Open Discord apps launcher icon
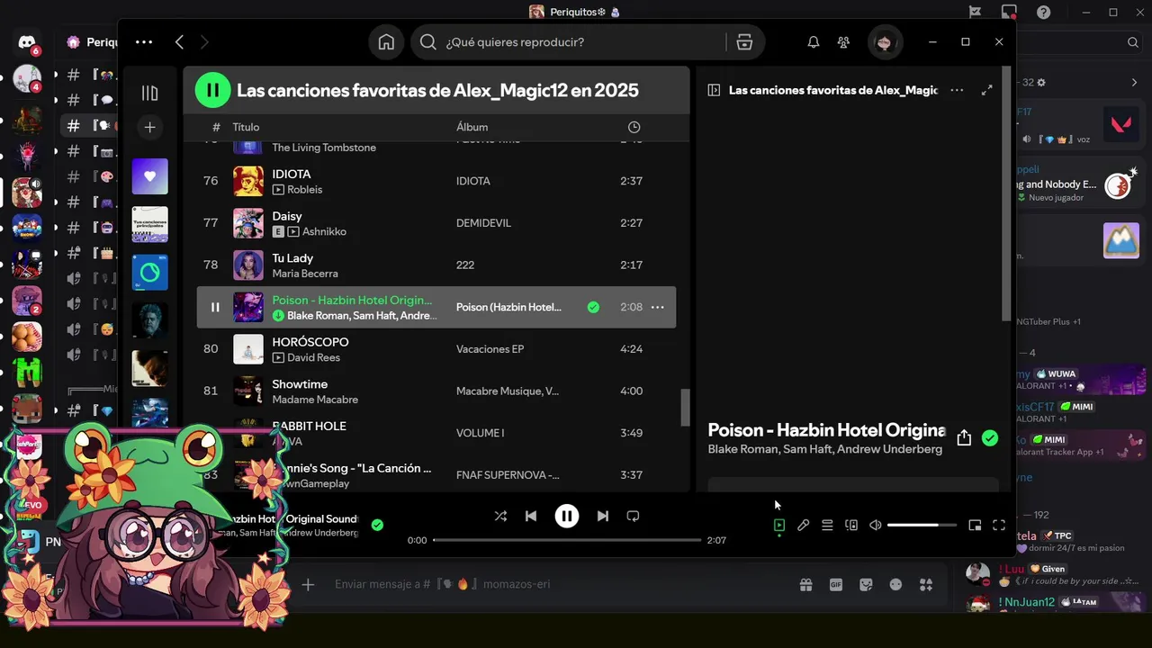Viewport: 1152px width, 648px height. [x=926, y=584]
